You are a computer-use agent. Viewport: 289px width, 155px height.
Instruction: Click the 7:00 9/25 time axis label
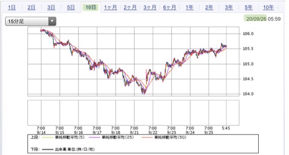[209, 130]
